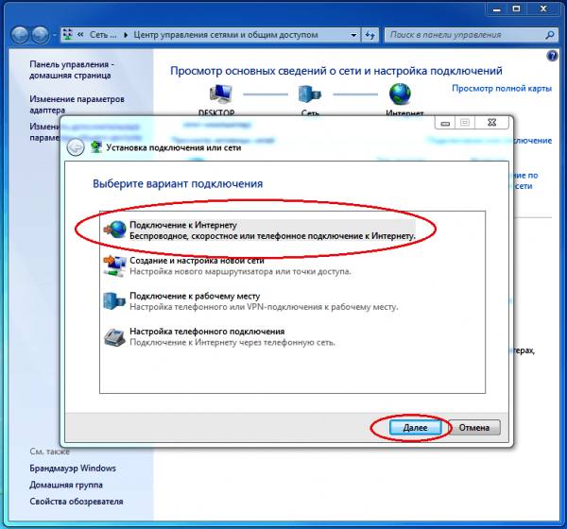The height and width of the screenshot is (529, 567).
Task: Select the globe icon for Internet connection
Action: 115,230
